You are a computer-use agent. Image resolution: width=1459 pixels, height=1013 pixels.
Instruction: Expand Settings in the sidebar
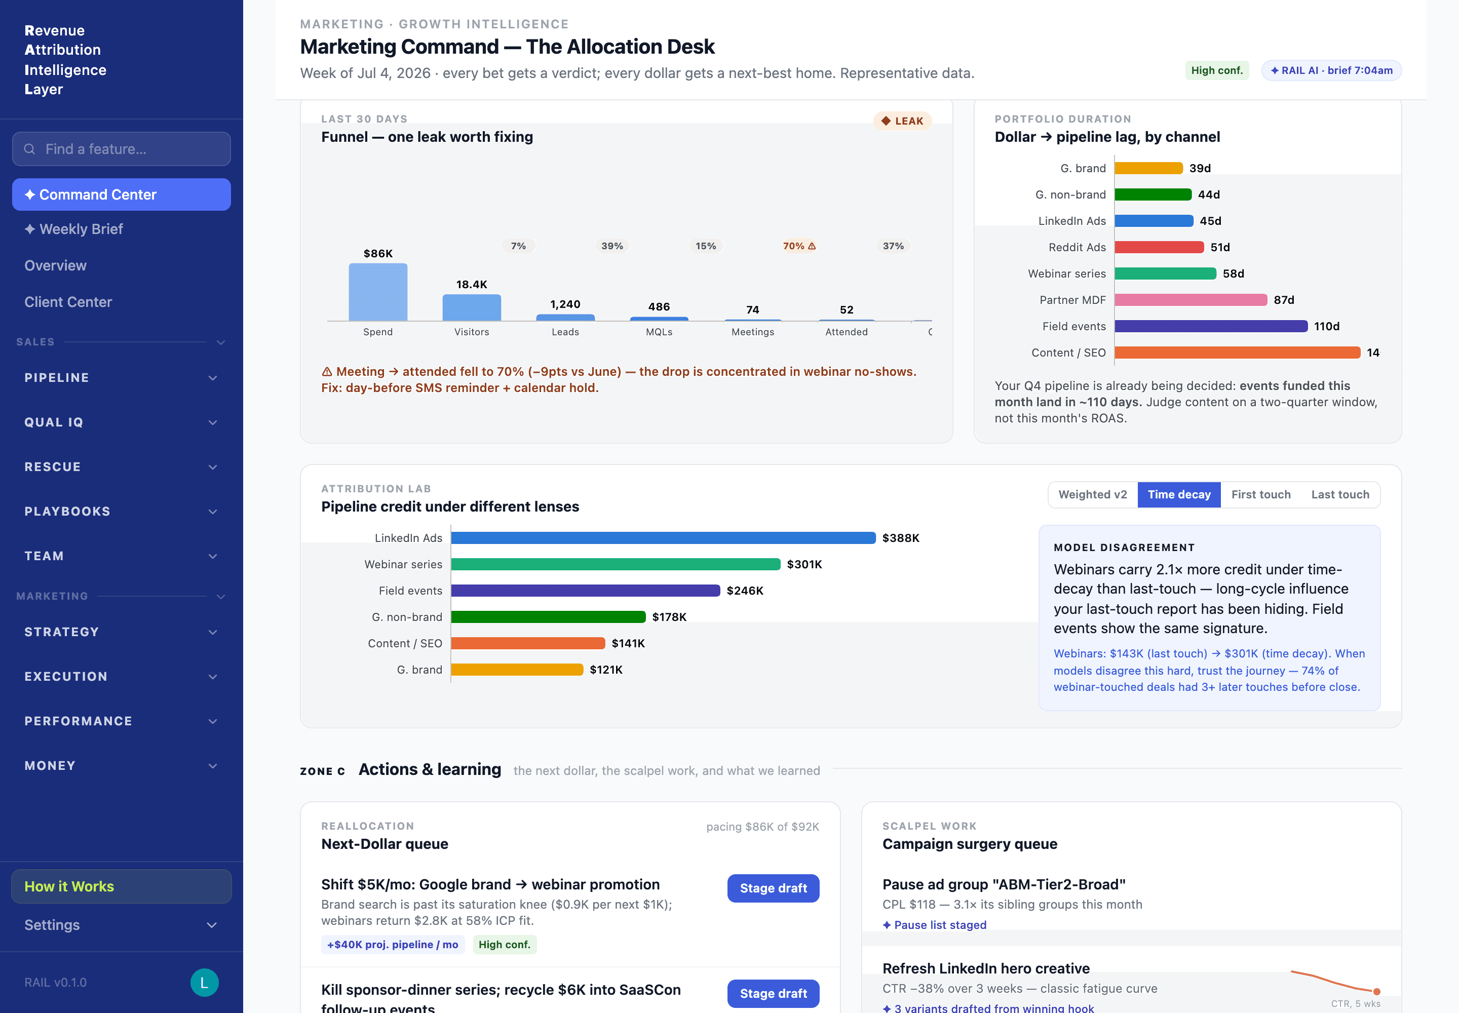click(121, 925)
